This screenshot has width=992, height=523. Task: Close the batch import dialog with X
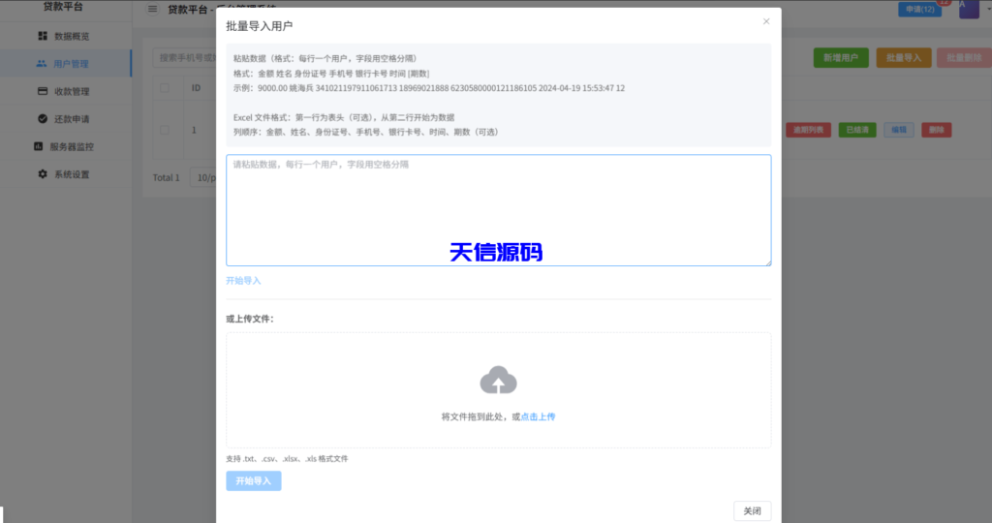[766, 21]
